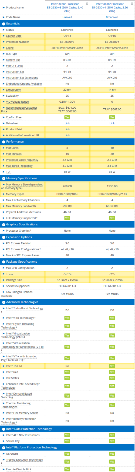Click the Thermal Monitoring Technologies label
Screen dimensions: 135x472
16,405
